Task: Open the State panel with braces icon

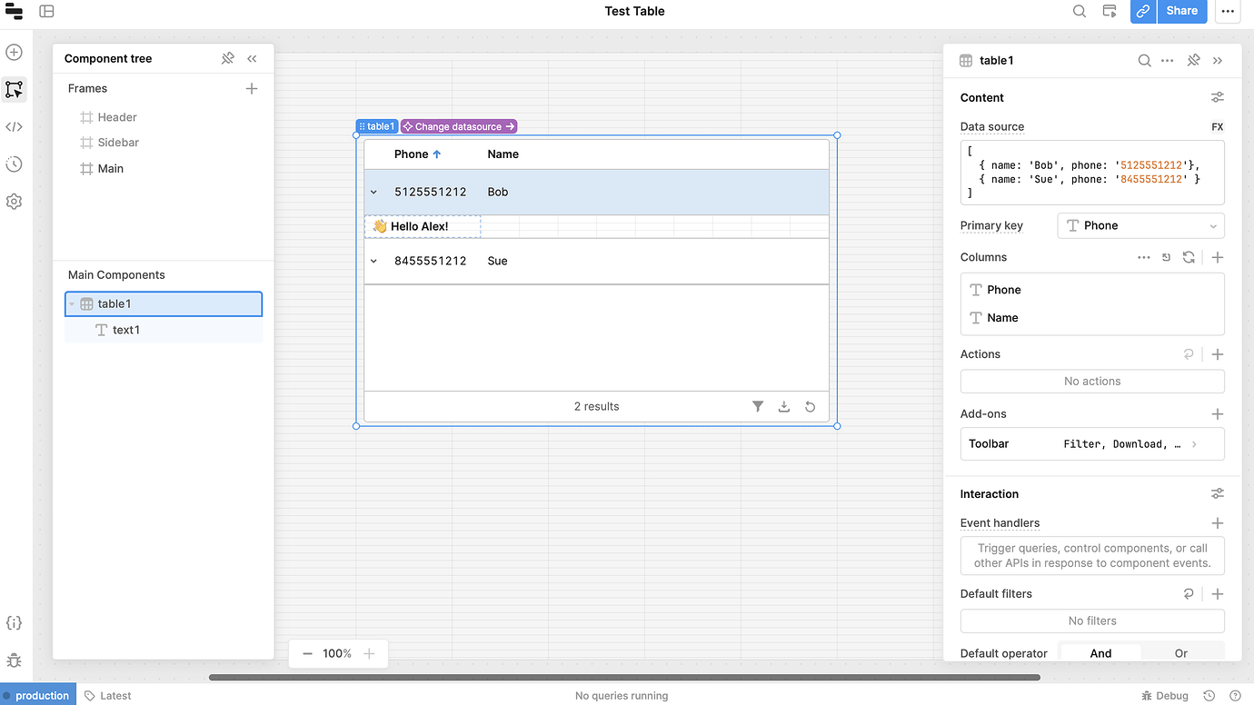Action: pyautogui.click(x=14, y=622)
